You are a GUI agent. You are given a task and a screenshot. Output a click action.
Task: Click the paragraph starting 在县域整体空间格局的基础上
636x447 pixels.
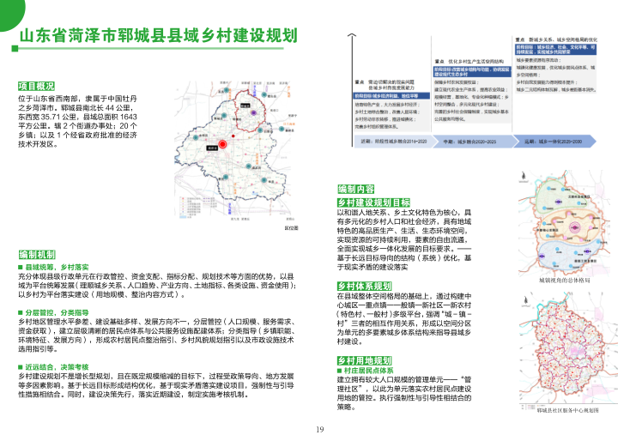point(404,319)
